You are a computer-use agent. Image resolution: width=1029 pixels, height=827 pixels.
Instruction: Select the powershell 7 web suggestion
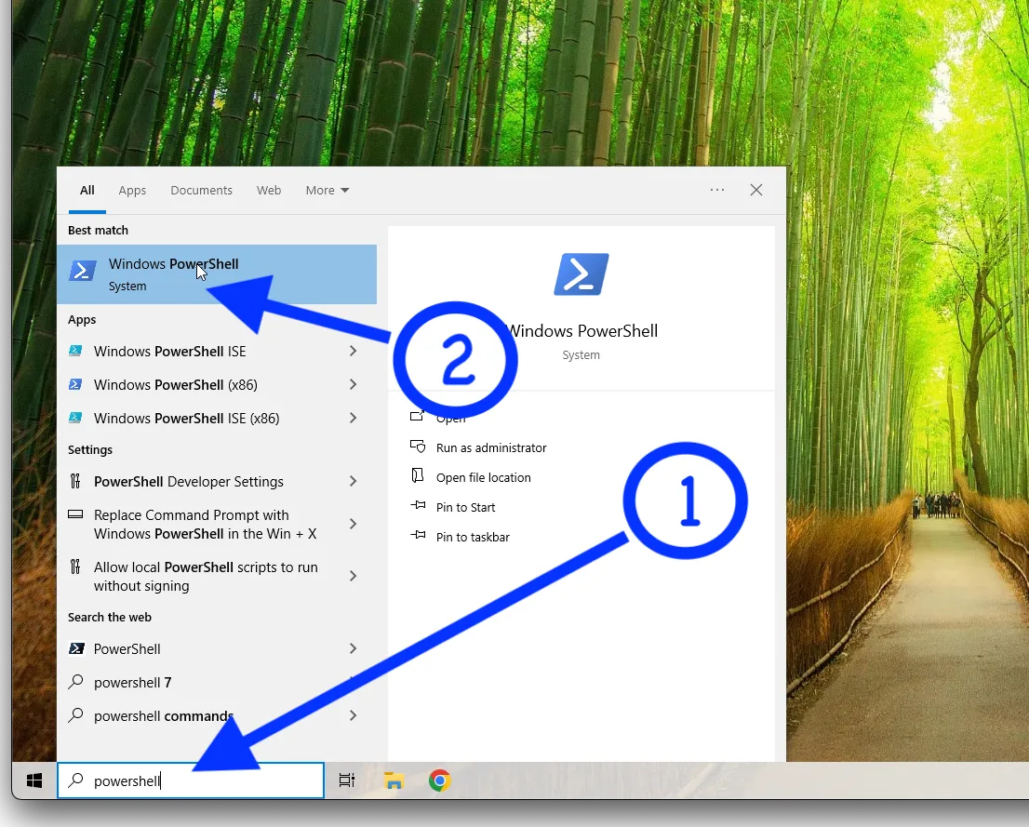coord(133,683)
